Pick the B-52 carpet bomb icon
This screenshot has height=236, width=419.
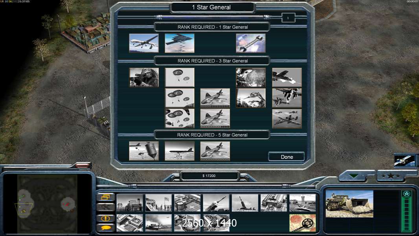[180, 151]
